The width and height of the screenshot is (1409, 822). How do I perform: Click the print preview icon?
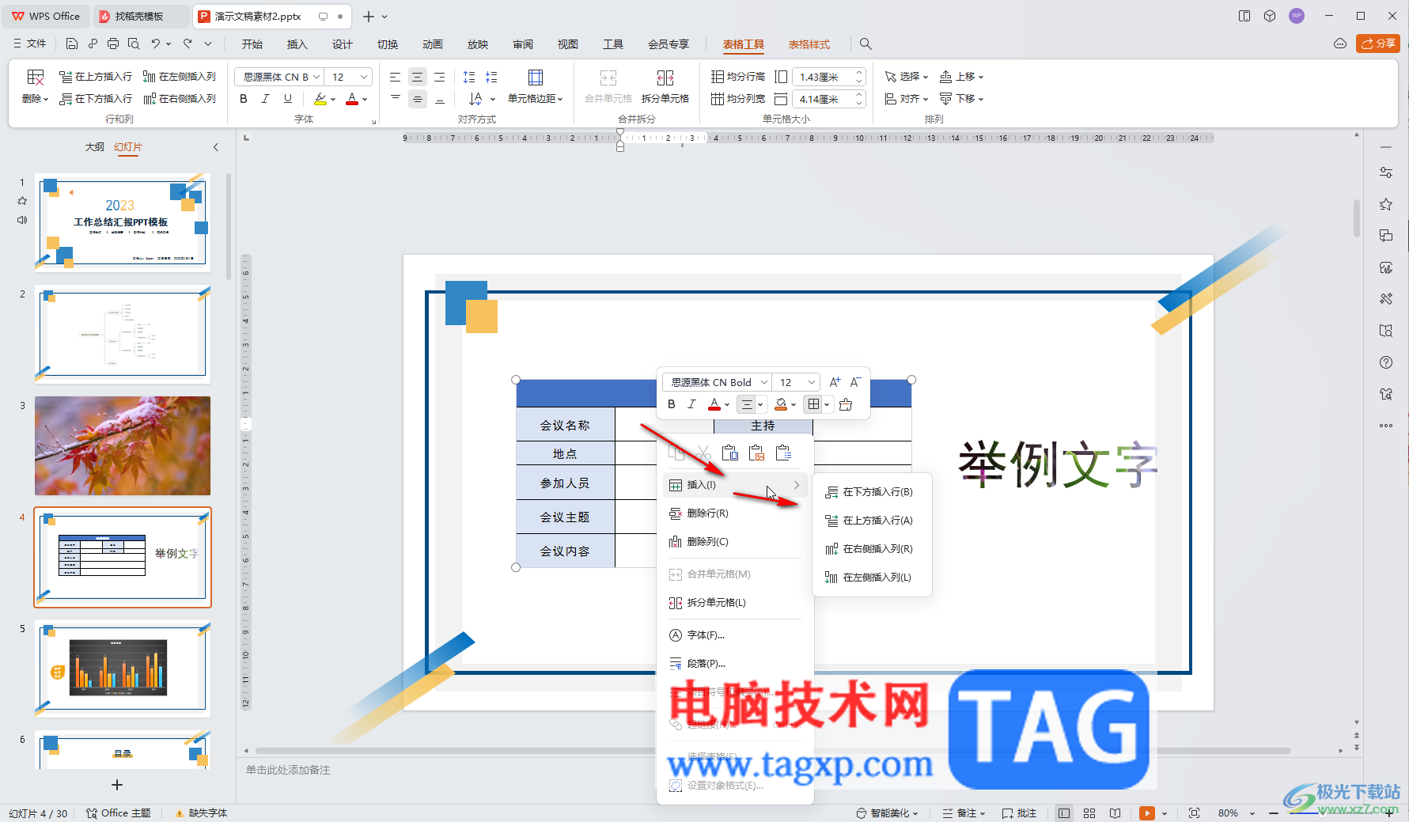click(134, 44)
